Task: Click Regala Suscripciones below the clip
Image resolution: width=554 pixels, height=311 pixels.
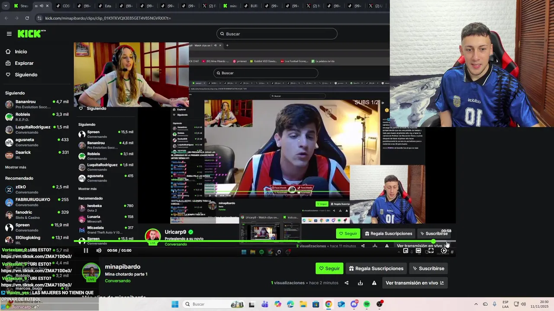Action: point(376,268)
